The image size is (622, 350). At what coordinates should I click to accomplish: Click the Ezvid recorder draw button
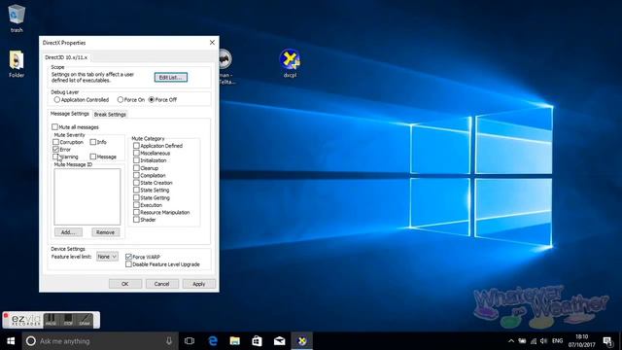(85, 320)
